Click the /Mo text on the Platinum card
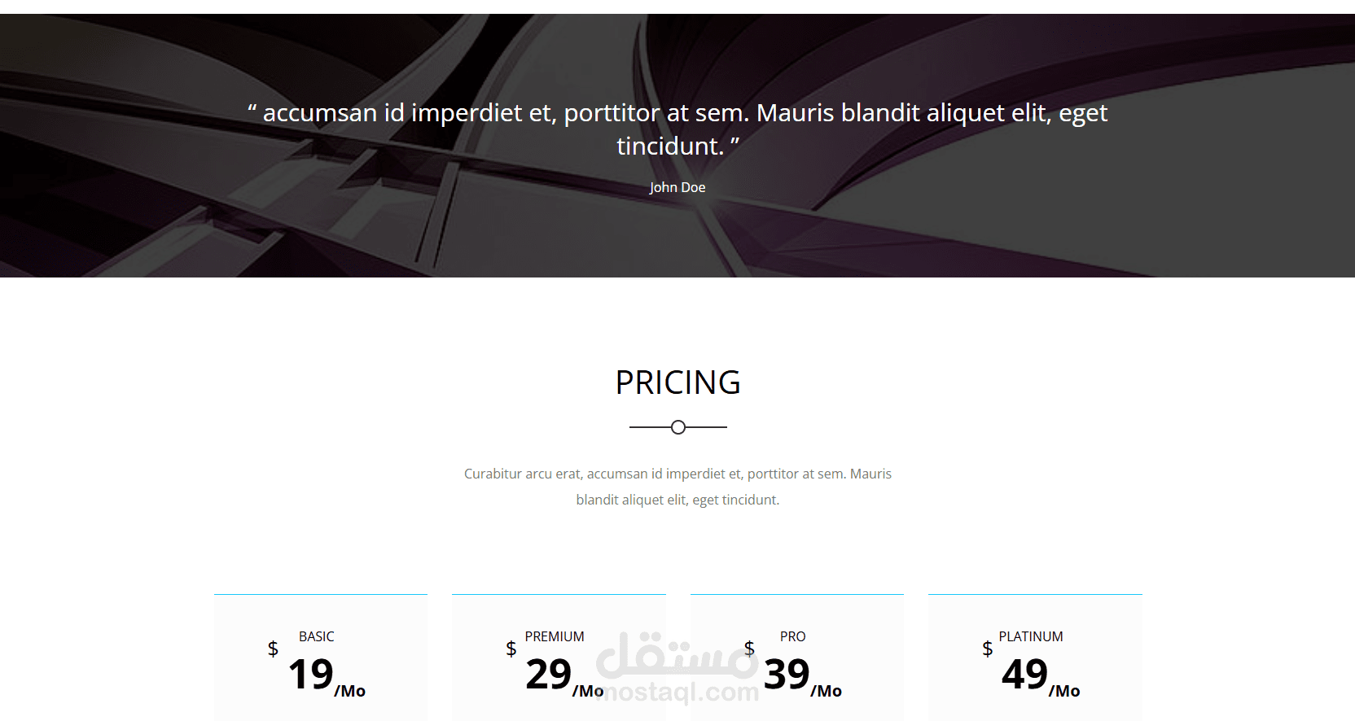Screen dimensions: 1355x721 tap(1064, 691)
